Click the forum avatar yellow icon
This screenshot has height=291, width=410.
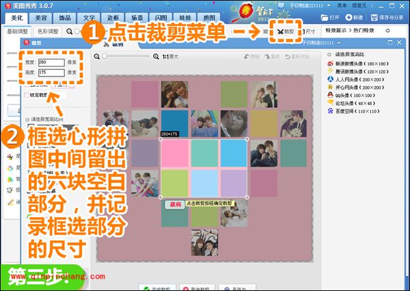click(x=330, y=102)
